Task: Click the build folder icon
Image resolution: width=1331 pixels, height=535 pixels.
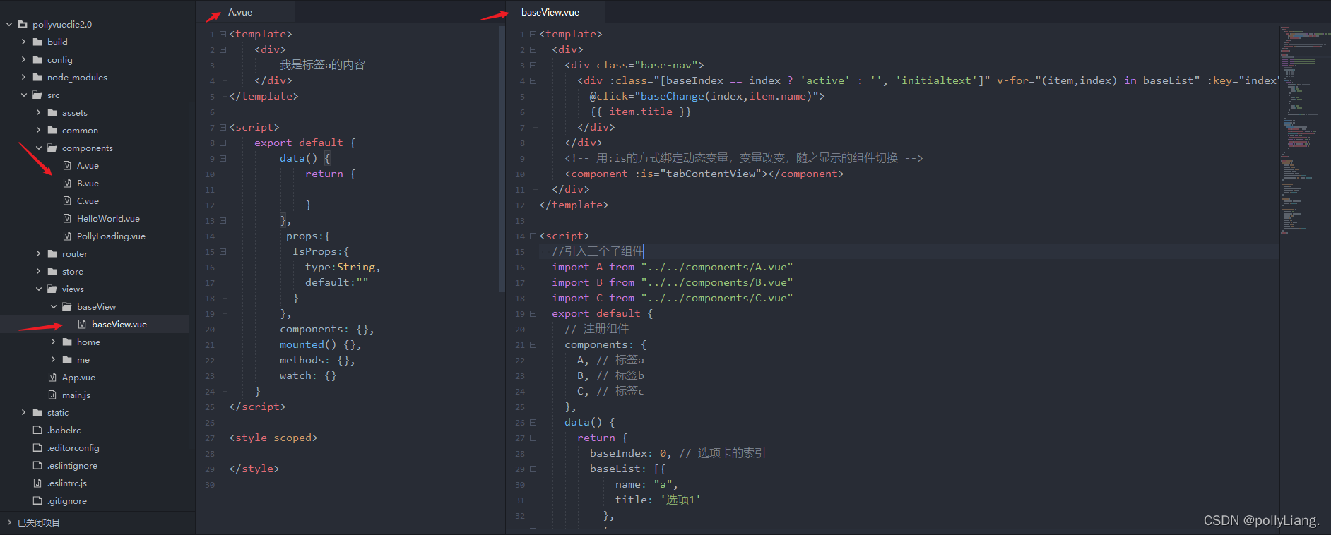Action: [37, 42]
